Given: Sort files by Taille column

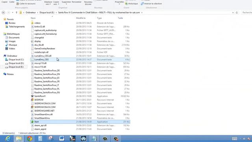Looking at the screenshot, I should point(120,18).
